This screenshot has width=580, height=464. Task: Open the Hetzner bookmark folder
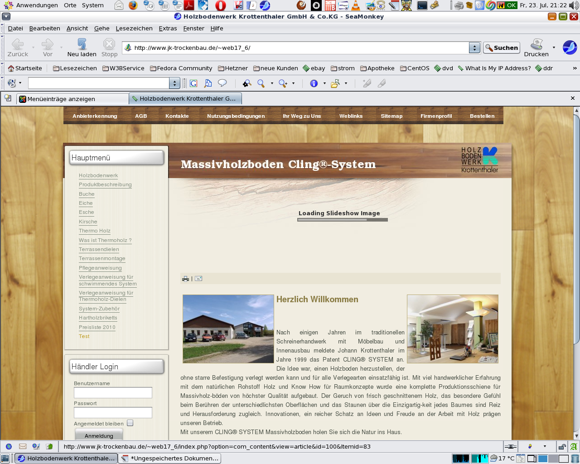pos(233,68)
